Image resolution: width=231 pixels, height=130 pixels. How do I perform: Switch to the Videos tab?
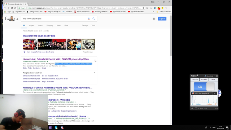[x=40, y=26]
